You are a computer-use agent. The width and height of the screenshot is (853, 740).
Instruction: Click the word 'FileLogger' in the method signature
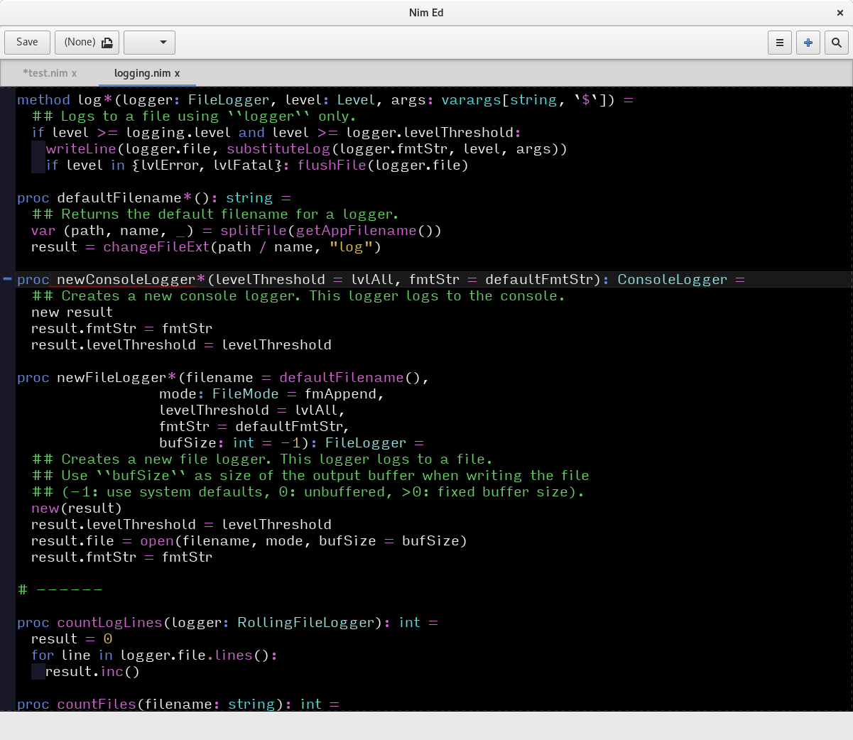(x=229, y=100)
